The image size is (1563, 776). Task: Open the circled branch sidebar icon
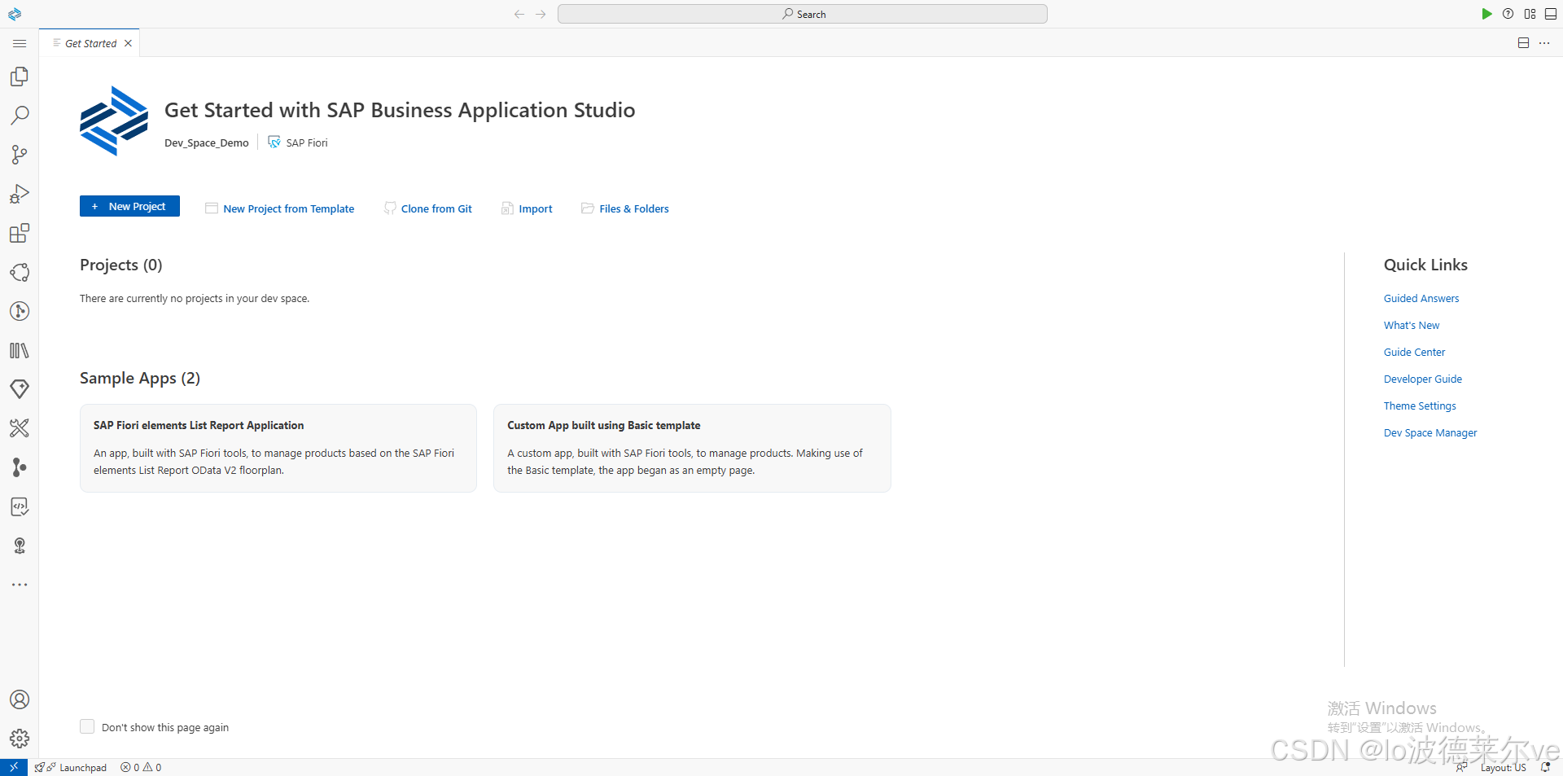point(20,311)
